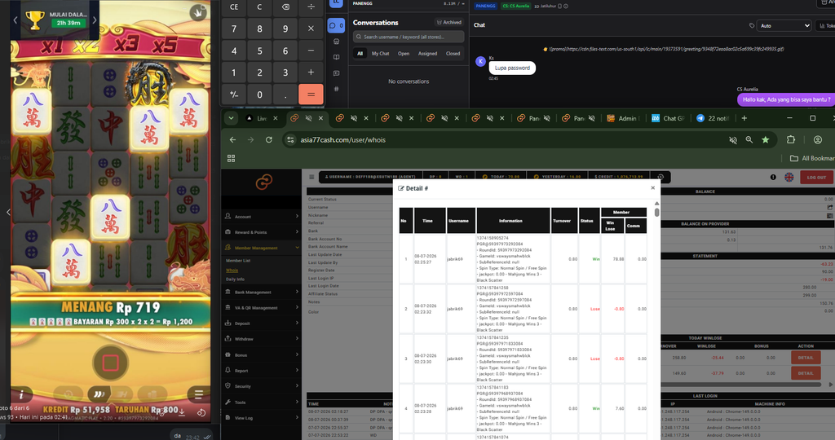Open Archived conversations
Viewport: 835px width, 440px height.
tap(449, 22)
